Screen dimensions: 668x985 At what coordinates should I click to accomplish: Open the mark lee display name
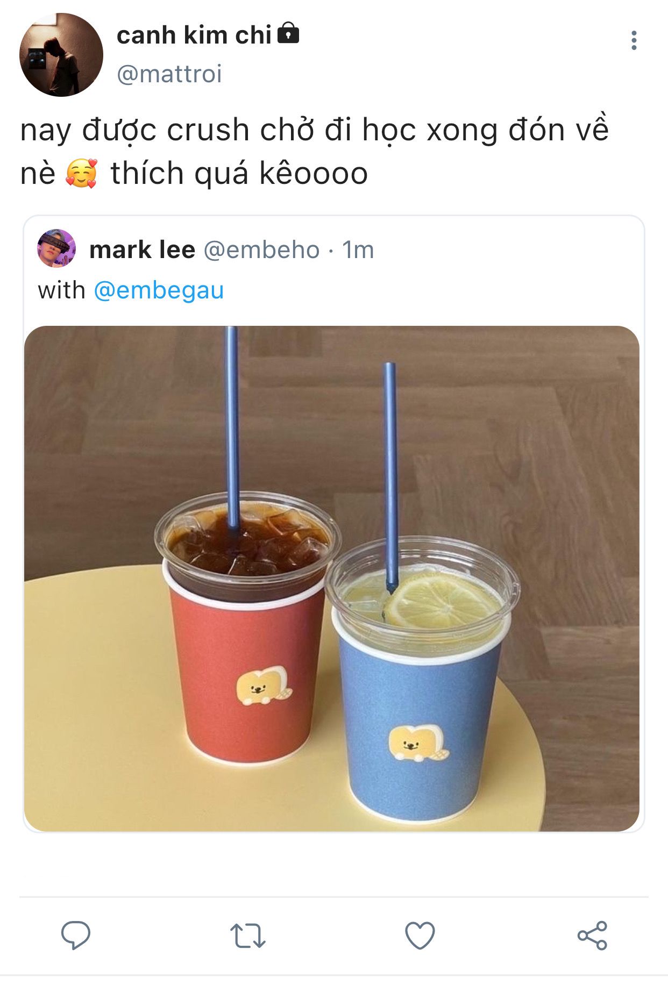pyautogui.click(x=142, y=250)
